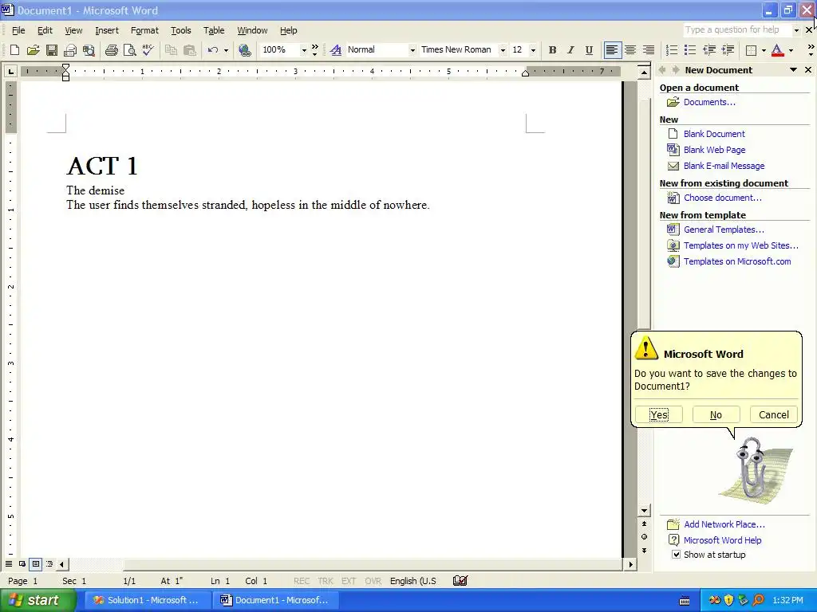Click the Insert Hyperlink globe icon
Image resolution: width=817 pixels, height=612 pixels.
point(245,50)
